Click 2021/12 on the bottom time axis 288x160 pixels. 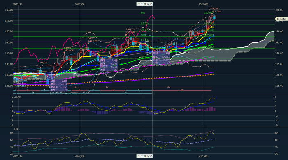pyautogui.click(x=17, y=156)
